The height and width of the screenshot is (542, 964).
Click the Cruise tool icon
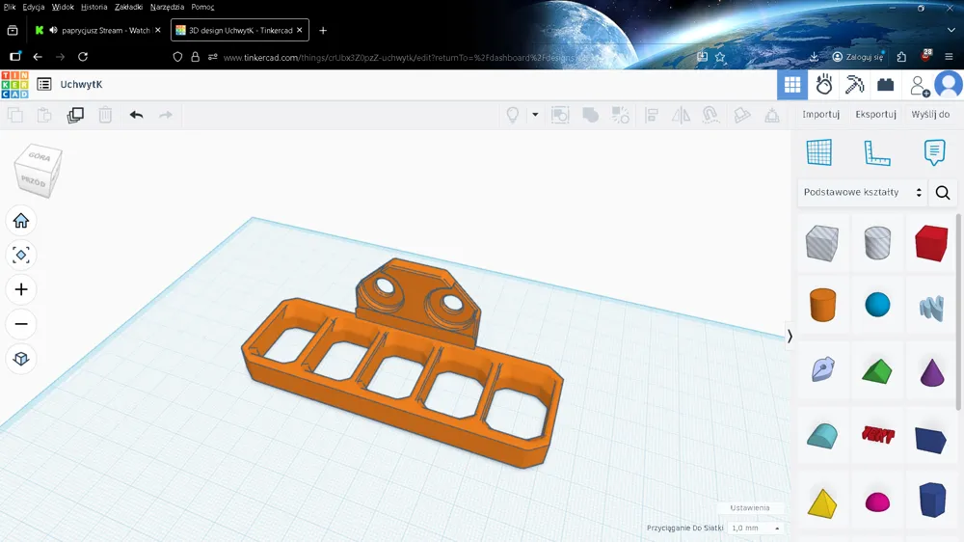pos(710,115)
